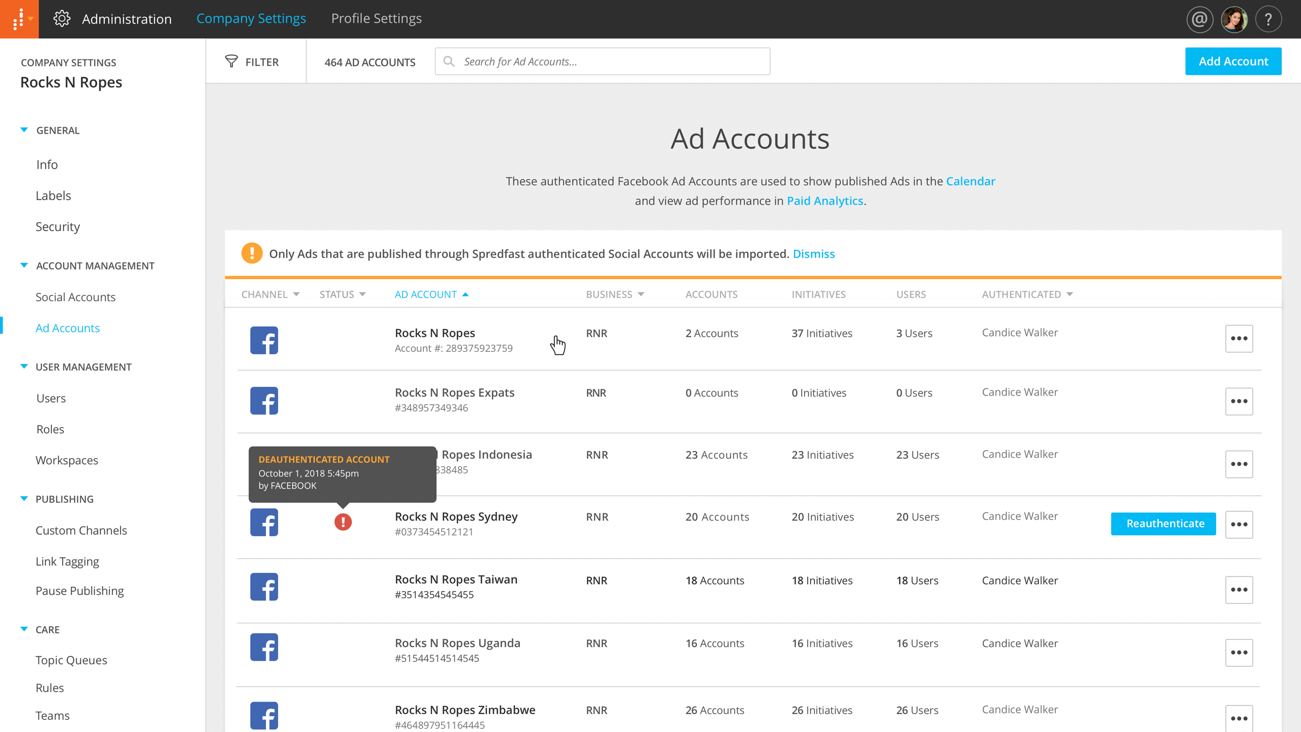Open the user profile avatar
The width and height of the screenshot is (1301, 732).
pos(1234,19)
